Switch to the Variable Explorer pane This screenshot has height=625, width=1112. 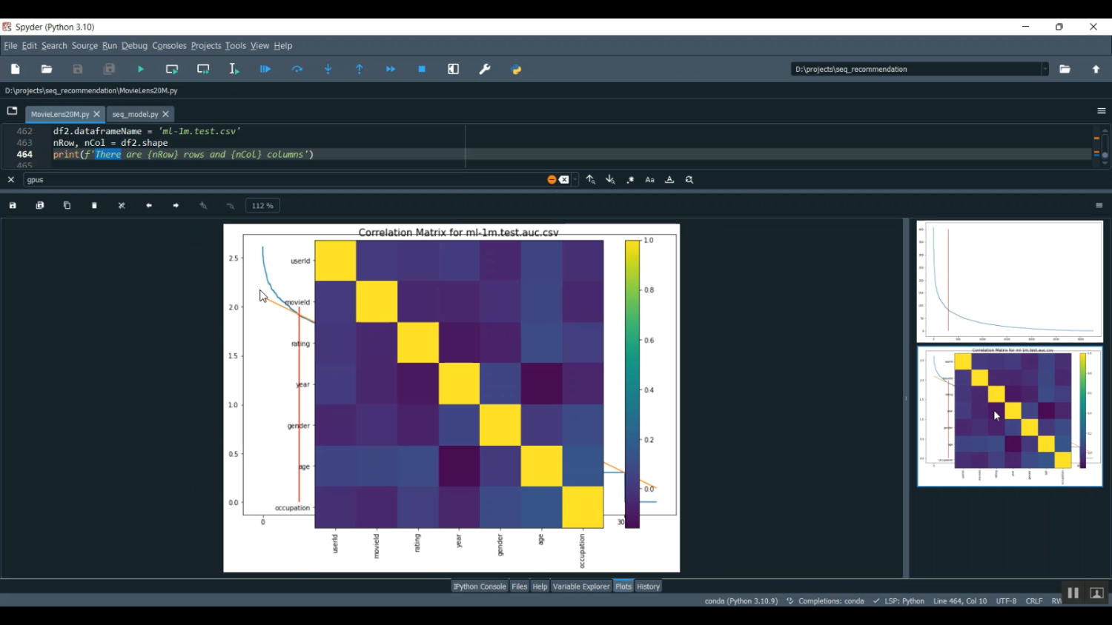pyautogui.click(x=581, y=586)
